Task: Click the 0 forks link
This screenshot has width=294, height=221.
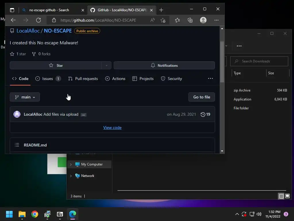Action: [x=41, y=54]
